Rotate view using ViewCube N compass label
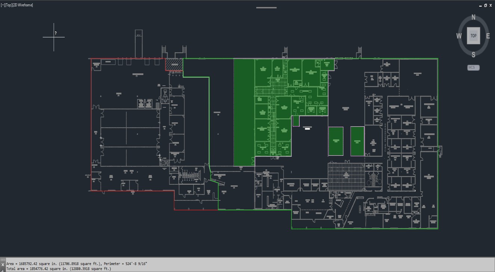 (x=473, y=17)
